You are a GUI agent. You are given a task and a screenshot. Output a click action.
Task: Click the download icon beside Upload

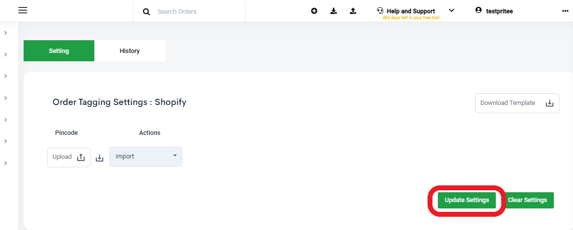pyautogui.click(x=99, y=158)
